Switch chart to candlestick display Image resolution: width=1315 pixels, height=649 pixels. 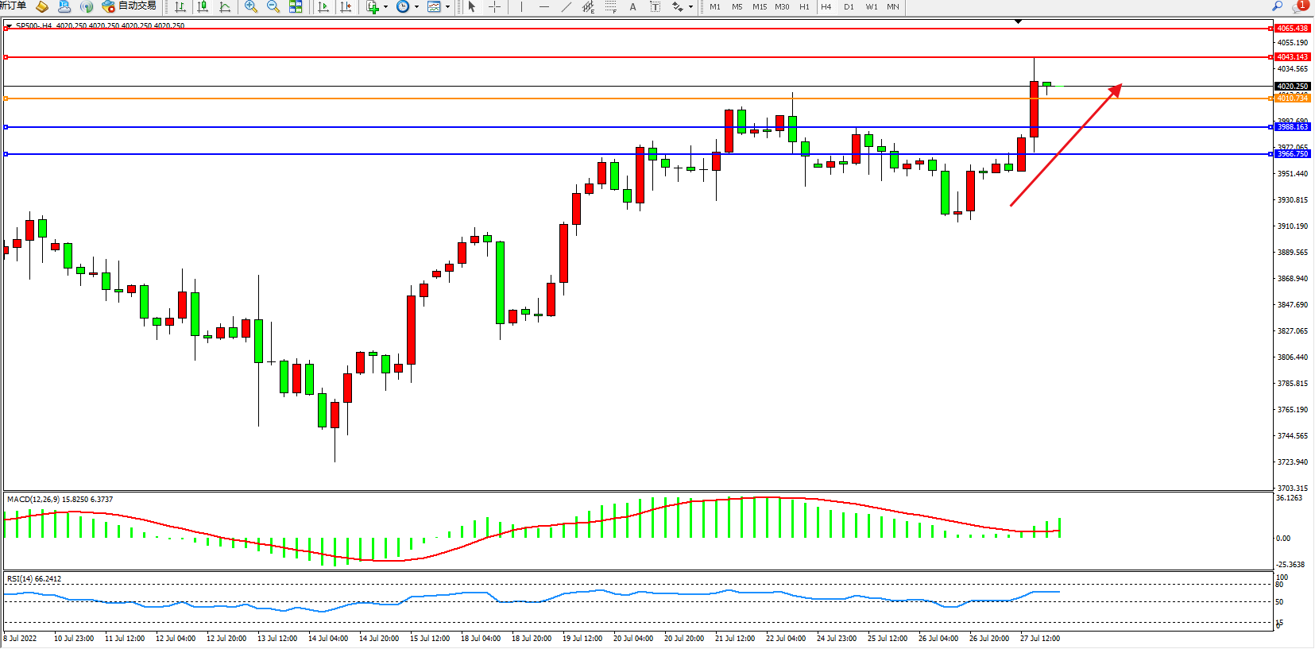203,7
